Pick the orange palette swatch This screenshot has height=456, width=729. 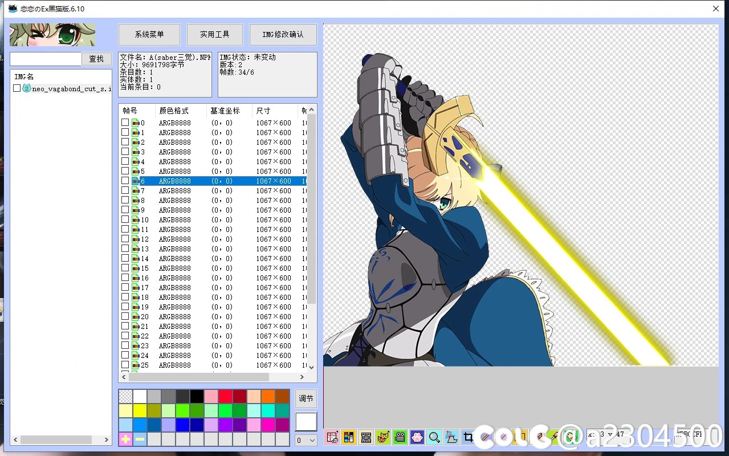pyautogui.click(x=268, y=396)
